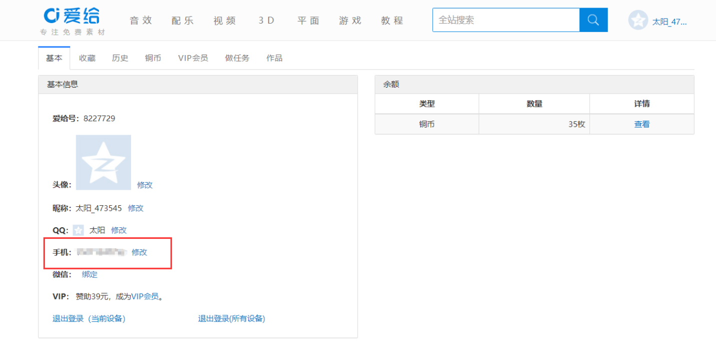The width and height of the screenshot is (716, 360).
Task: Open the user avatar icon in header
Action: tap(638, 21)
